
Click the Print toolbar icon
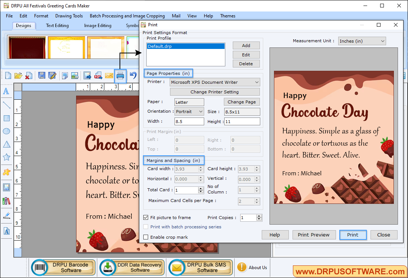pos(120,76)
